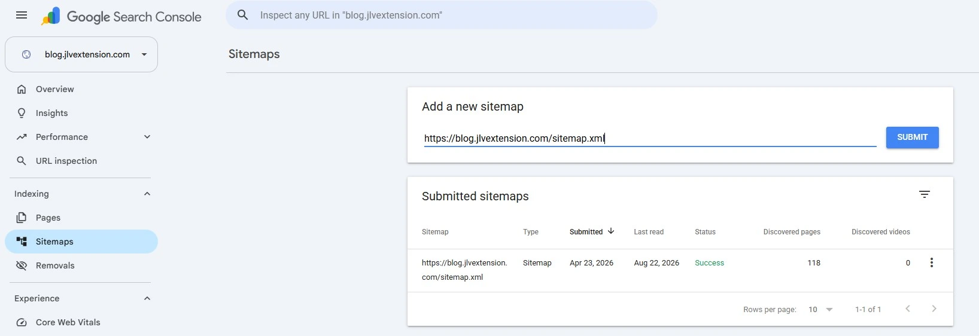Screen dimensions: 979x336
Task: Go to previous page of sitemaps
Action: tap(908, 309)
